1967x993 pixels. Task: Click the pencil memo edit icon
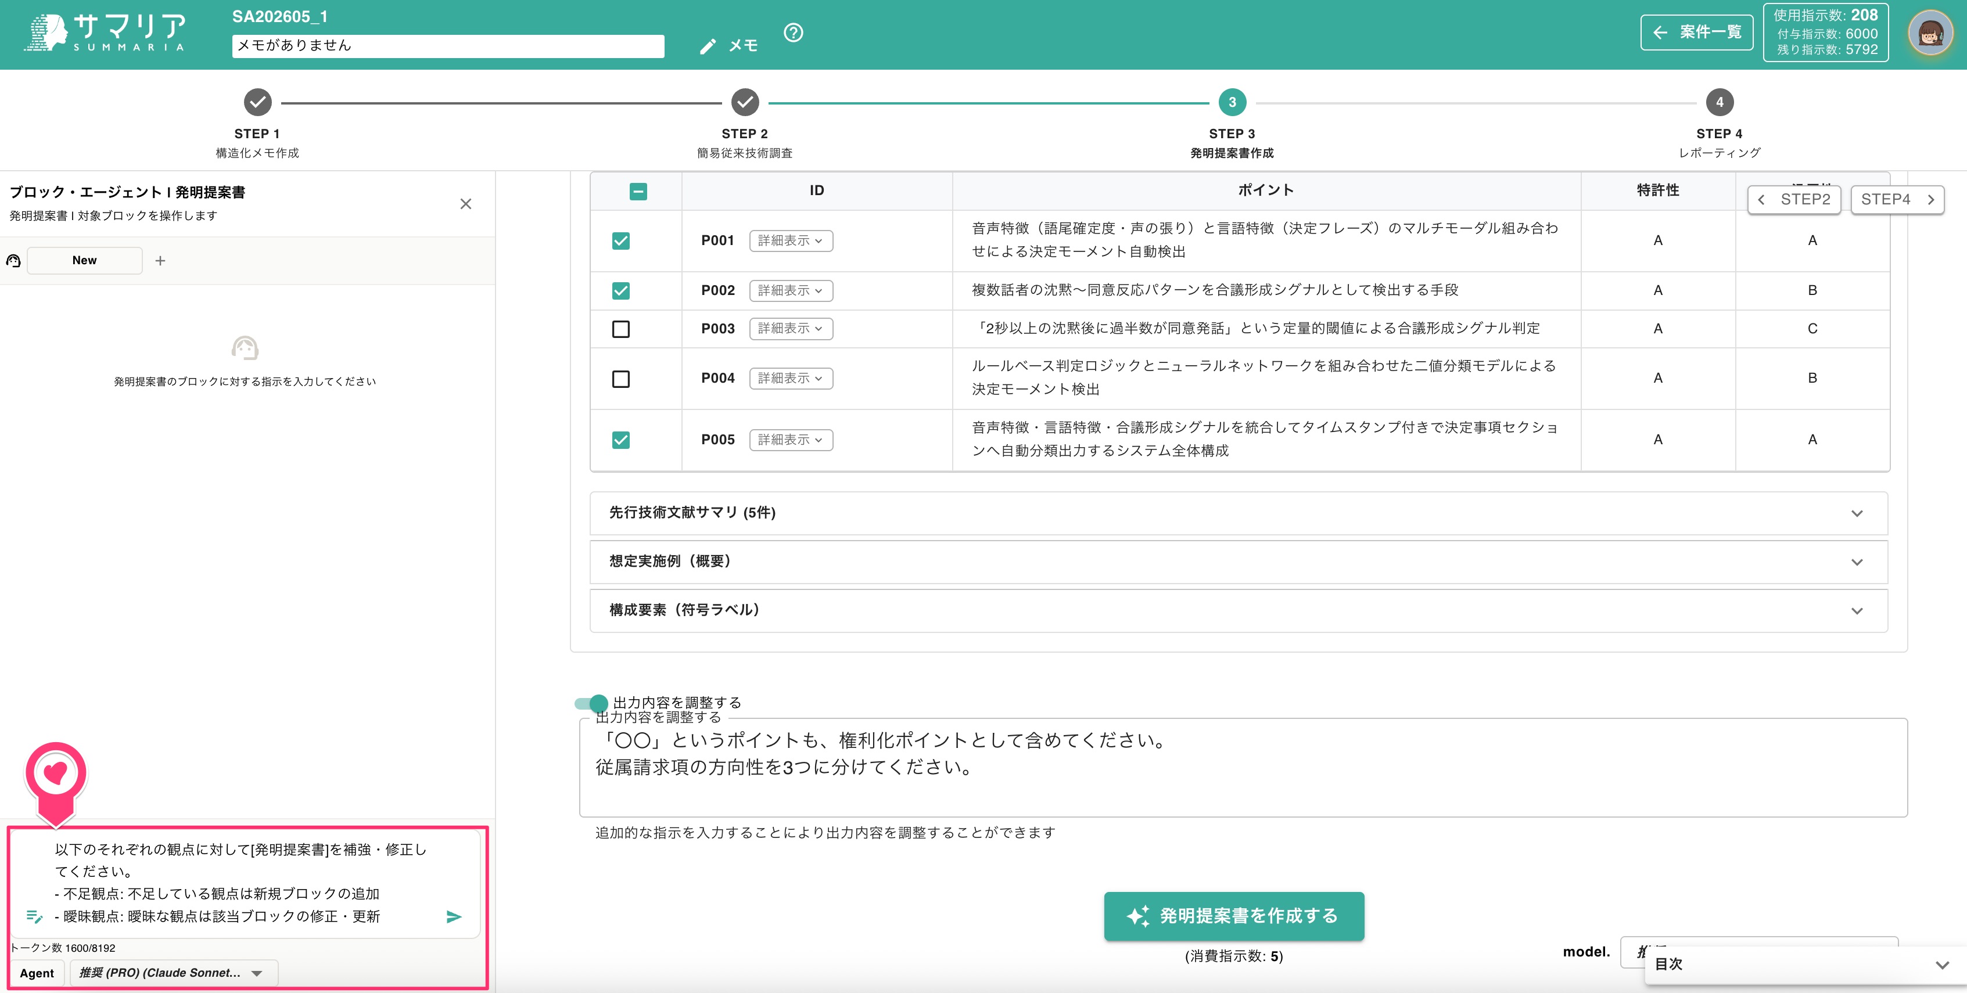[x=708, y=46]
